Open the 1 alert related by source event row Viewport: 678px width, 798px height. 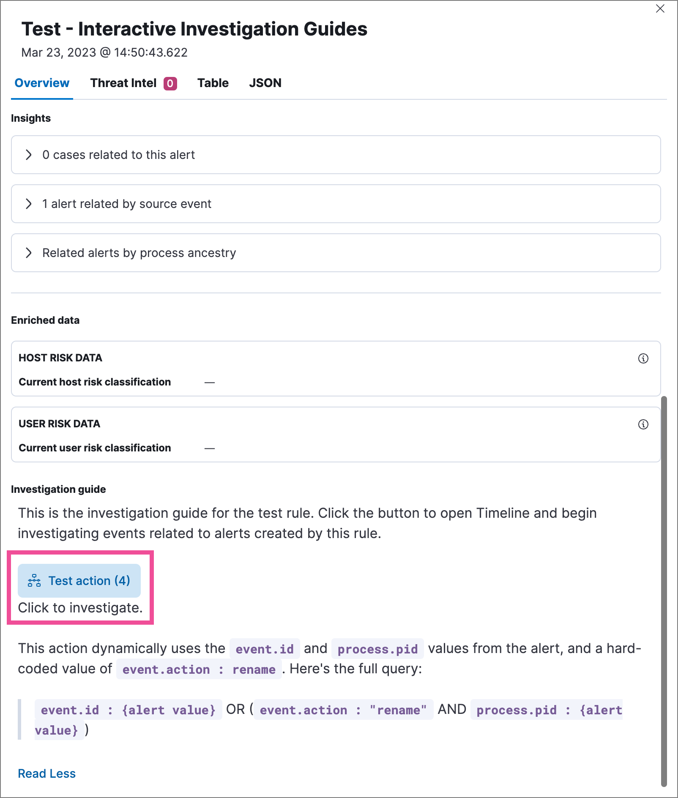[336, 204]
